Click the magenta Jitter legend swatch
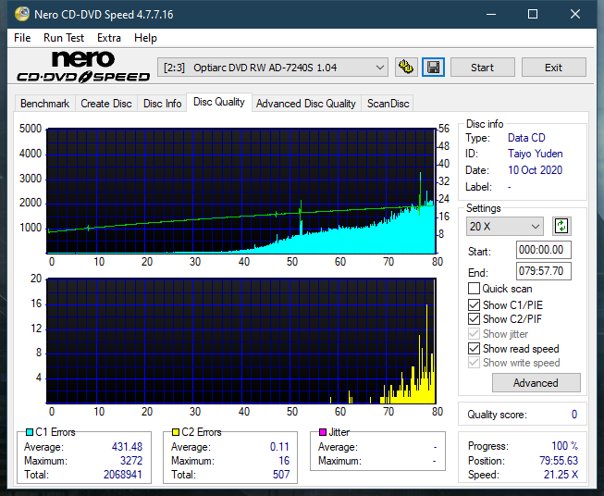Screen dimensions: 604x496 (x=323, y=432)
